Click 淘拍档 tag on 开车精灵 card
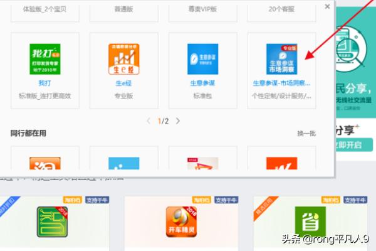The height and width of the screenshot is (251, 376). pos(201,200)
